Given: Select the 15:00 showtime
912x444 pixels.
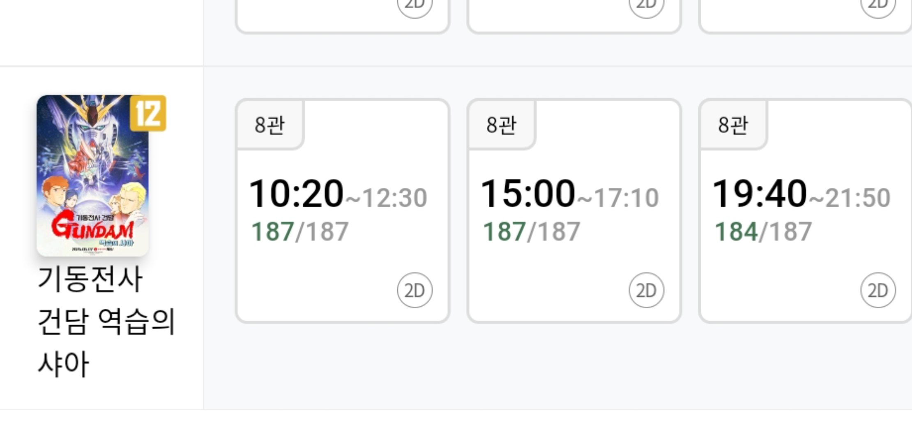Looking at the screenshot, I should (528, 193).
